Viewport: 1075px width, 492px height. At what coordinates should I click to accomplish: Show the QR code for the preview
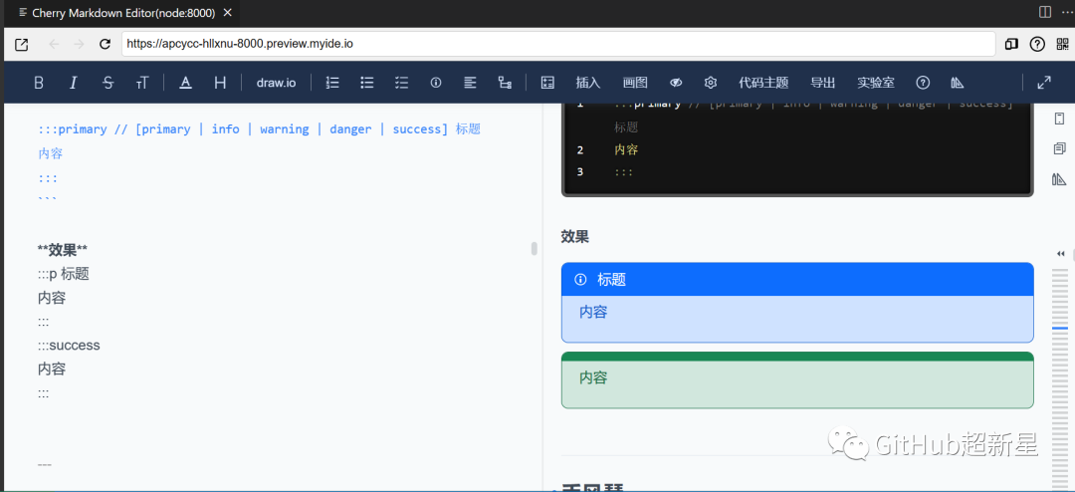pos(1063,45)
